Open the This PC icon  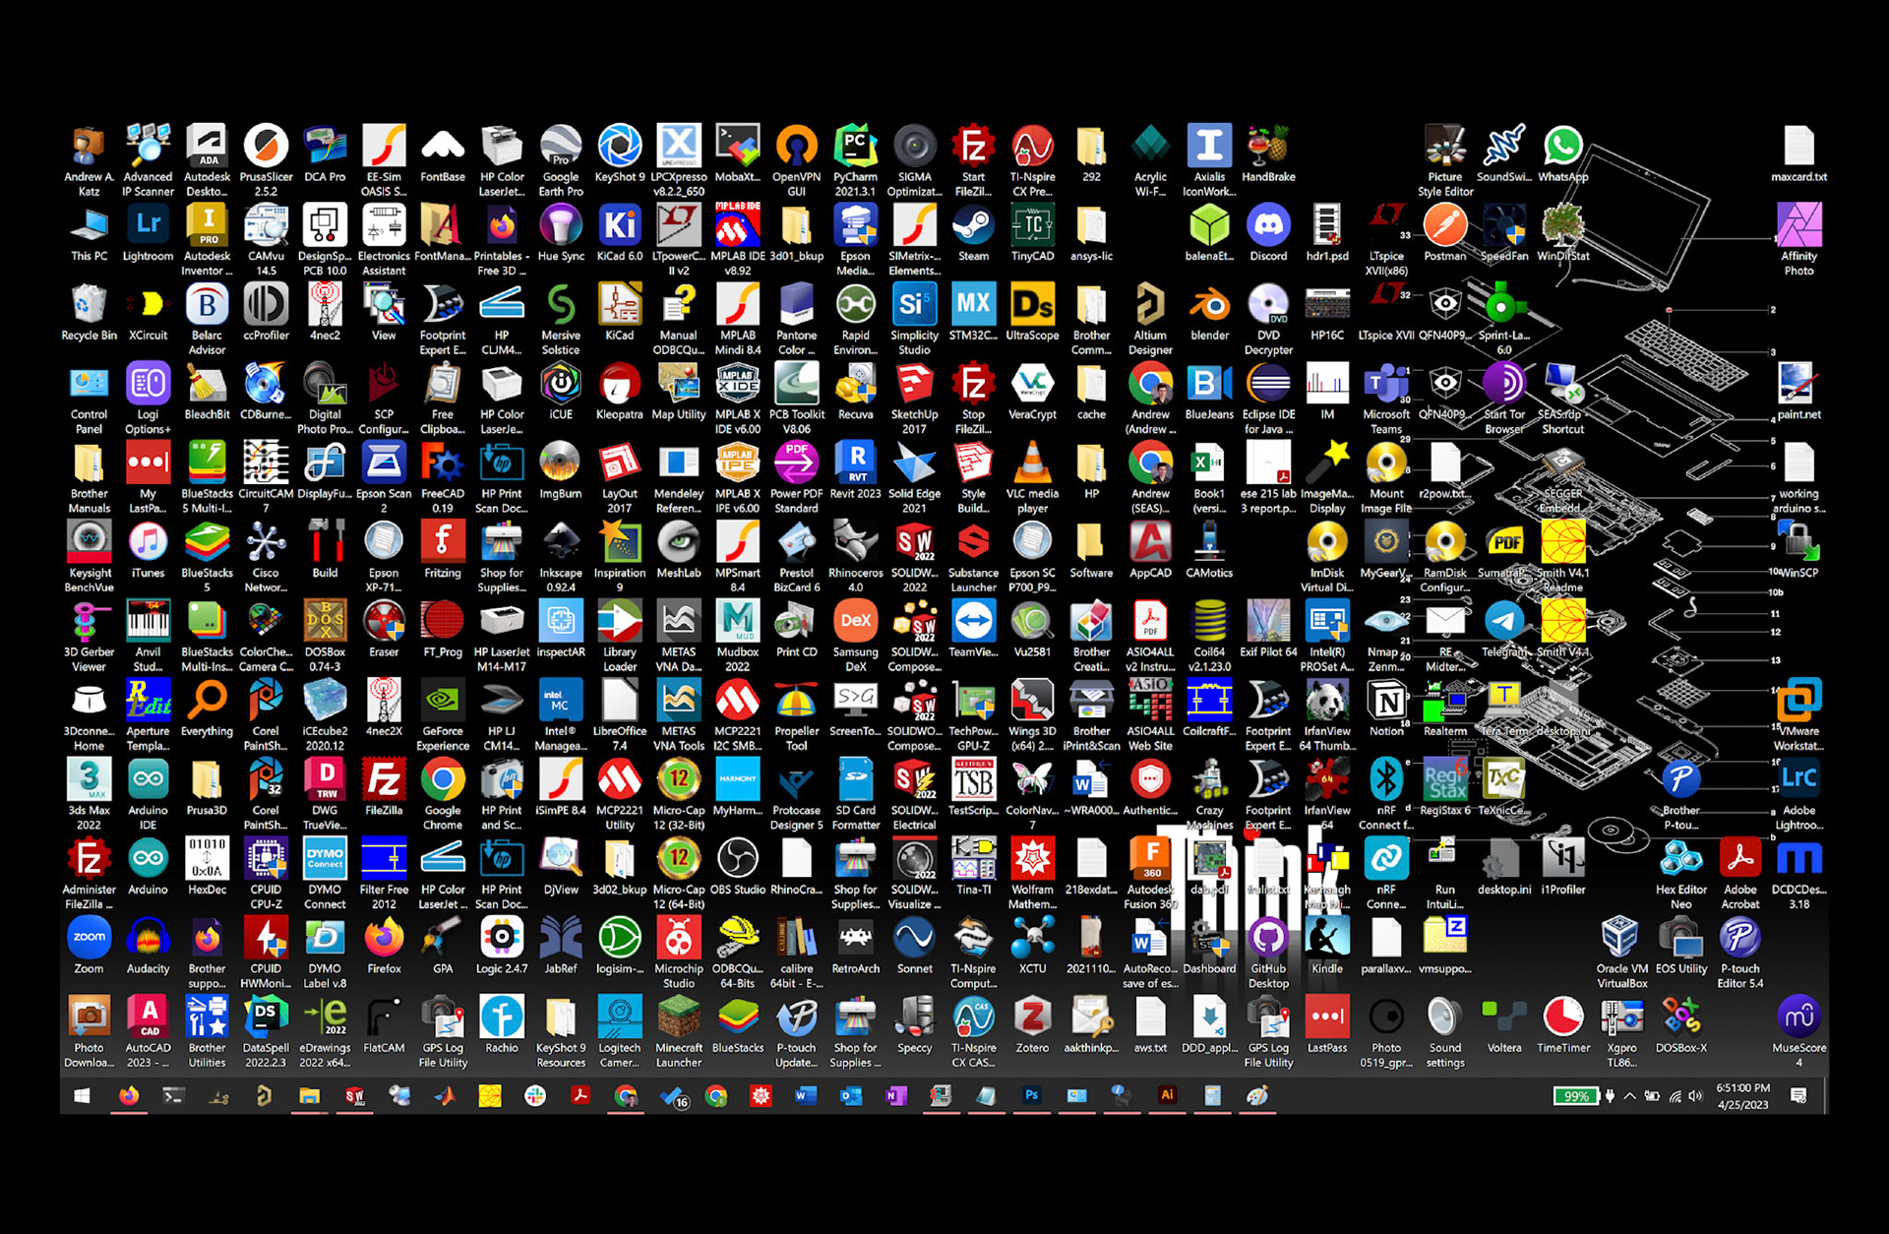click(89, 232)
